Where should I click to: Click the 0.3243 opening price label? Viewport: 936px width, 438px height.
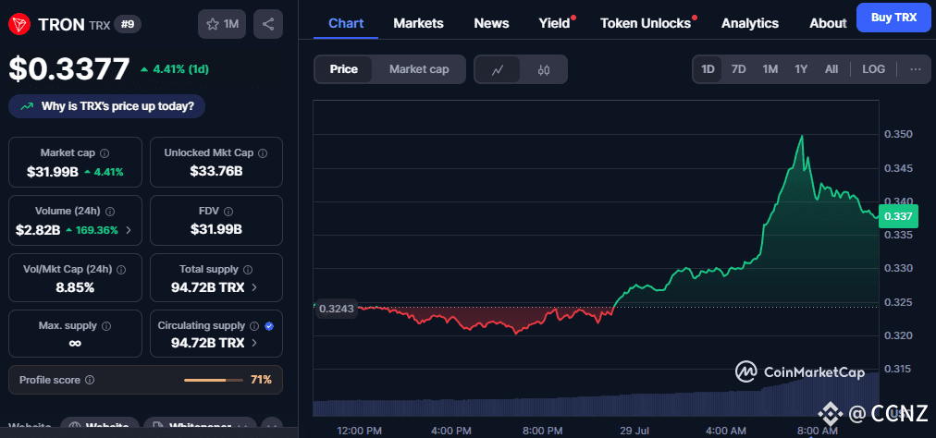click(336, 309)
